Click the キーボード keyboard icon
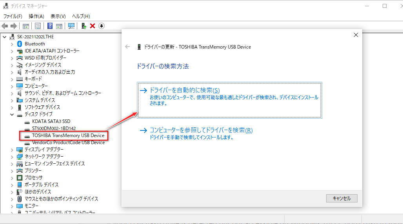 click(x=20, y=79)
